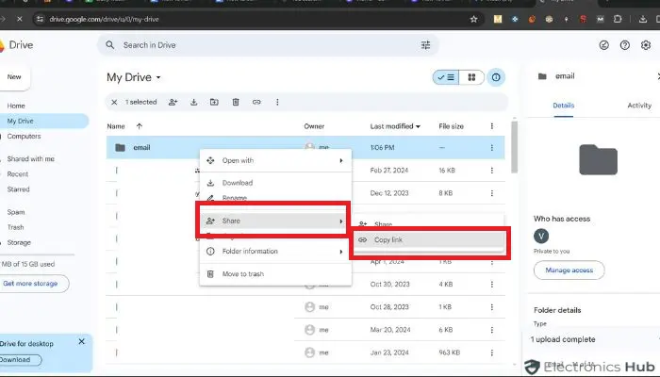Switch to list layout view
The width and height of the screenshot is (660, 377).
(x=446, y=77)
